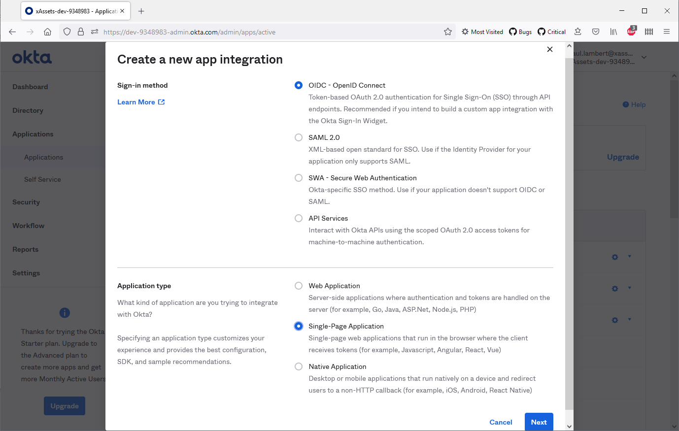The width and height of the screenshot is (679, 431).
Task: Open the Pocket save icon
Action: [x=596, y=31]
